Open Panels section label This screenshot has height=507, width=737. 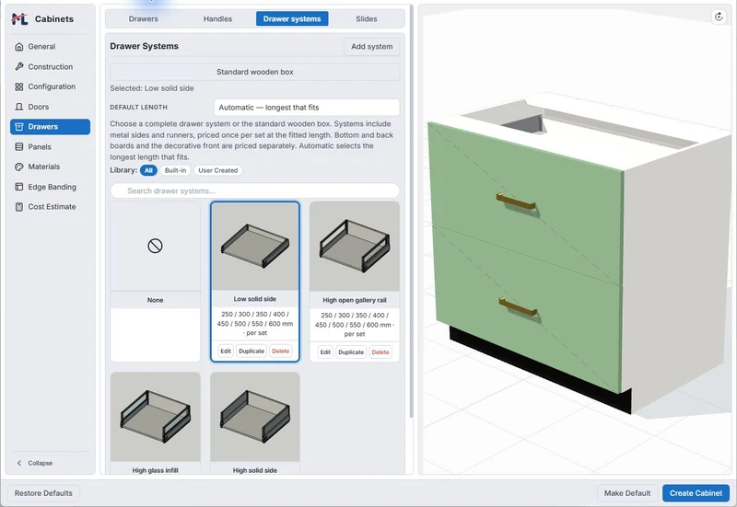tap(40, 147)
